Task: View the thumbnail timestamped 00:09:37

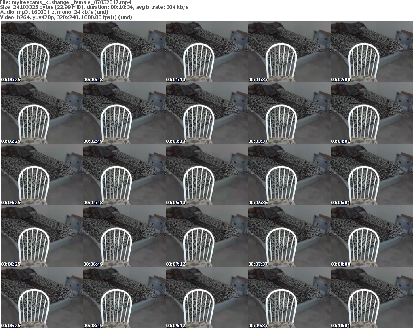Action: coord(289,298)
